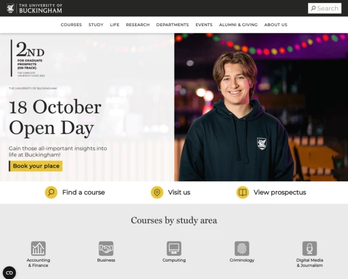Image resolution: width=348 pixels, height=279 pixels.
Task: Click the Find a course link text
Action: click(84, 192)
